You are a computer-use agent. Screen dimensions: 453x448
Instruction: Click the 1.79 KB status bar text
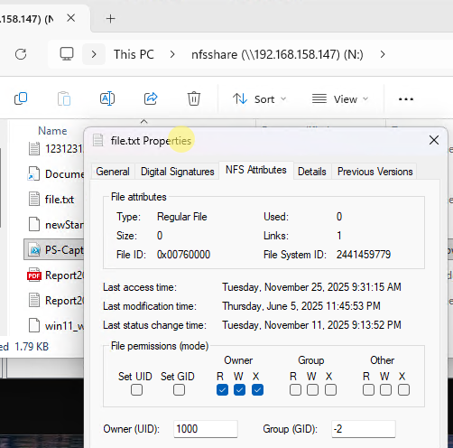pos(32,347)
